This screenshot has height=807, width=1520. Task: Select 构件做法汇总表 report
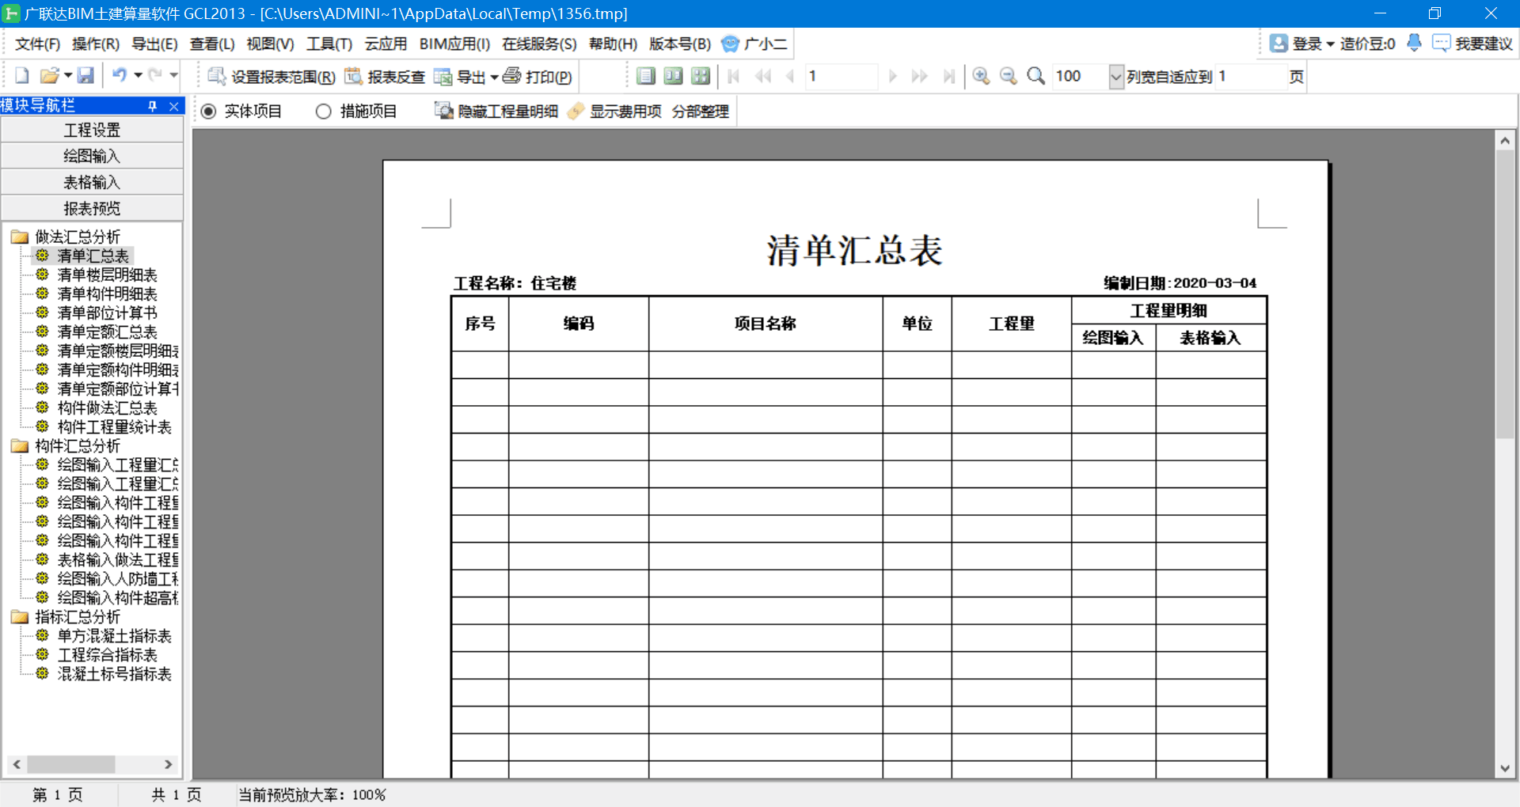coord(108,407)
